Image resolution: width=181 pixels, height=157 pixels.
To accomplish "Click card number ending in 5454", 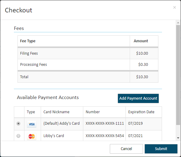I will click(105, 136).
